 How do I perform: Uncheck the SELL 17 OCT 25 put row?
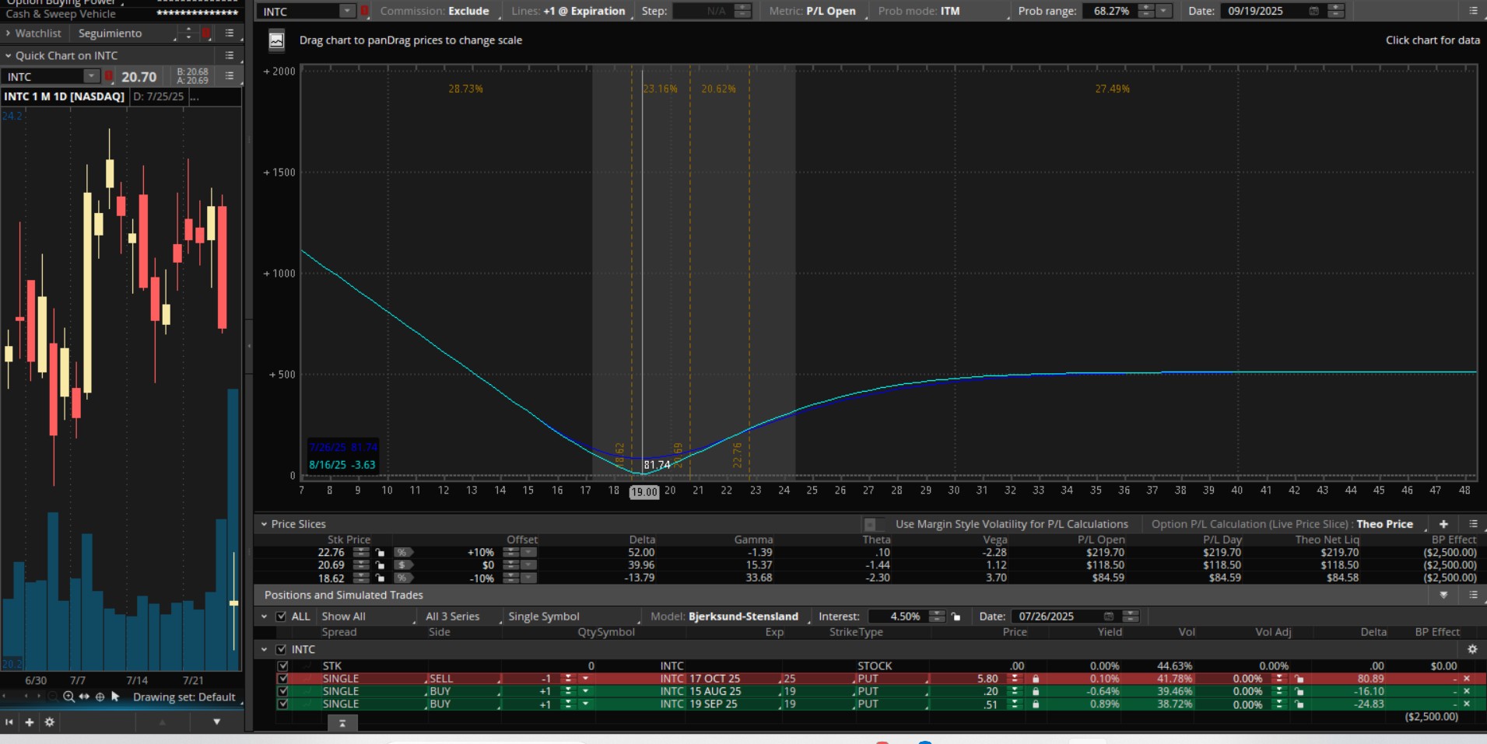click(282, 679)
